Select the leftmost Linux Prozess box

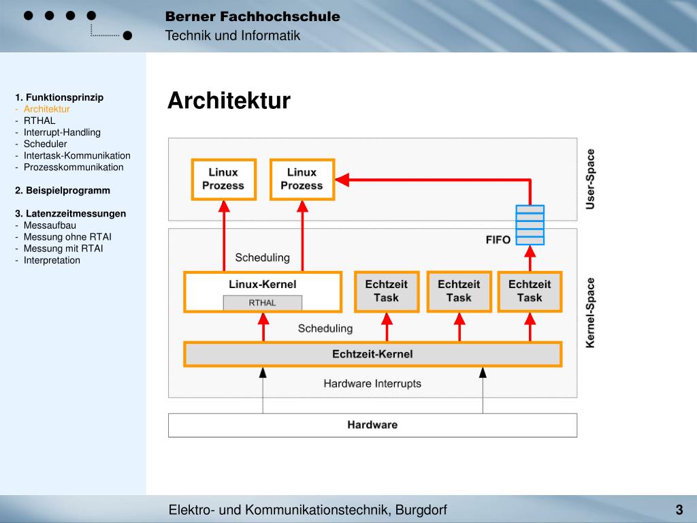pyautogui.click(x=223, y=180)
